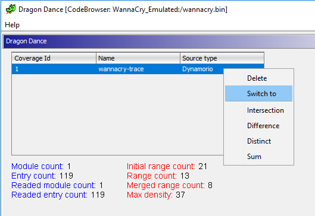Viewport: 315px width, 216px height.
Task: Choose Distinct from the context menu
Action: pyautogui.click(x=258, y=141)
